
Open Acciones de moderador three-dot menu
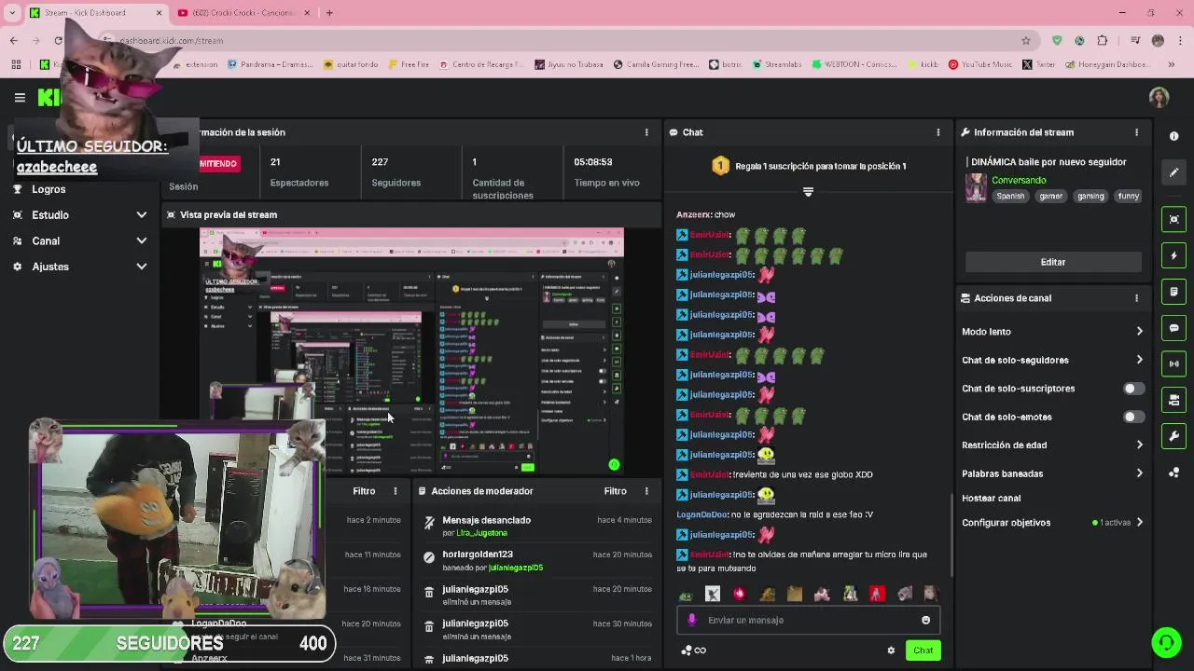point(646,491)
